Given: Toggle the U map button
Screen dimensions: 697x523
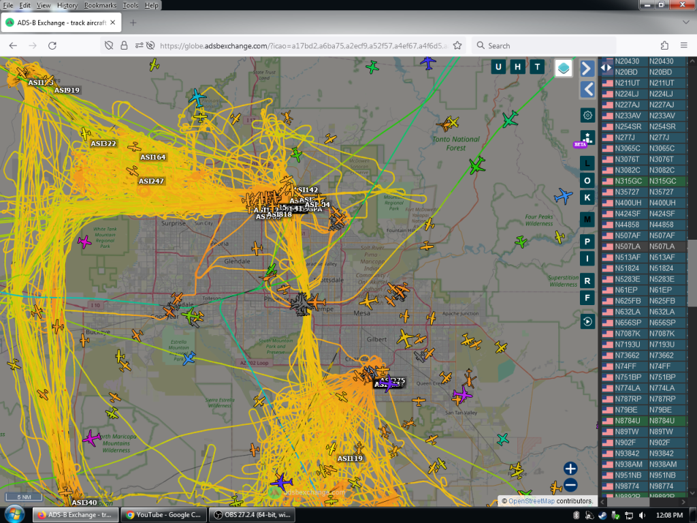Looking at the screenshot, I should [498, 67].
